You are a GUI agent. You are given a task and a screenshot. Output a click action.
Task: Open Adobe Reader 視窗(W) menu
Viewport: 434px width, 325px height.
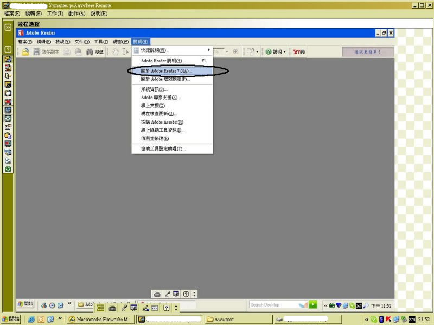pos(120,42)
